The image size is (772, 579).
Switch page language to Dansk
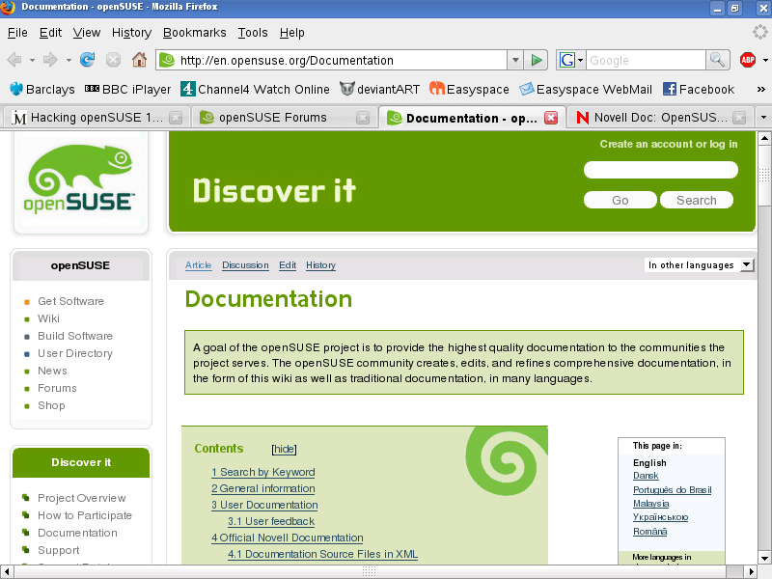click(646, 476)
